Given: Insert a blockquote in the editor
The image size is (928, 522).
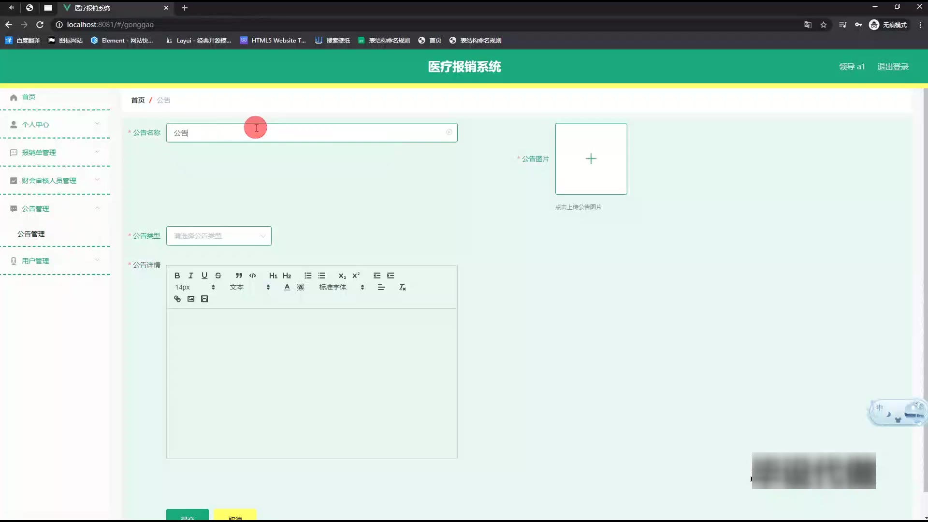Looking at the screenshot, I should 239,275.
